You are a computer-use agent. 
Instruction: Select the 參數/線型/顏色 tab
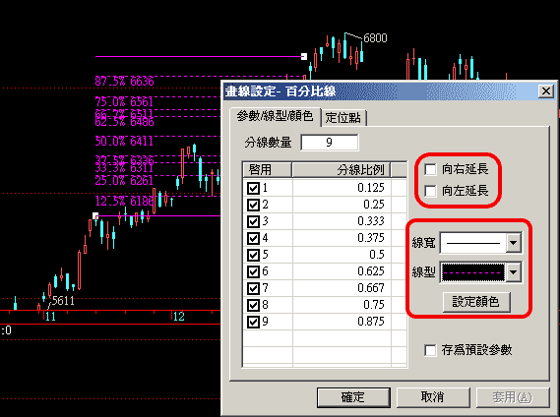click(275, 116)
